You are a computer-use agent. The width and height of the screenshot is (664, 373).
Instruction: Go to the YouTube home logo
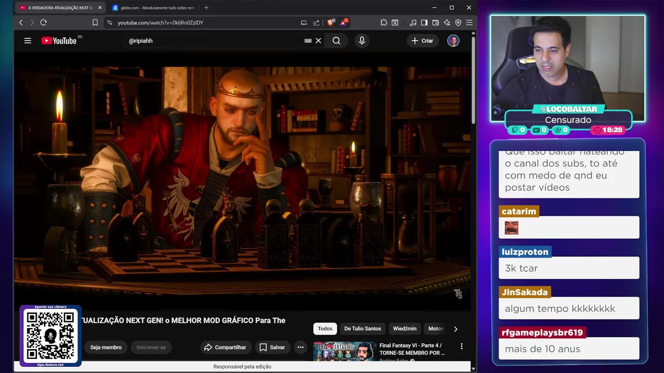(59, 40)
